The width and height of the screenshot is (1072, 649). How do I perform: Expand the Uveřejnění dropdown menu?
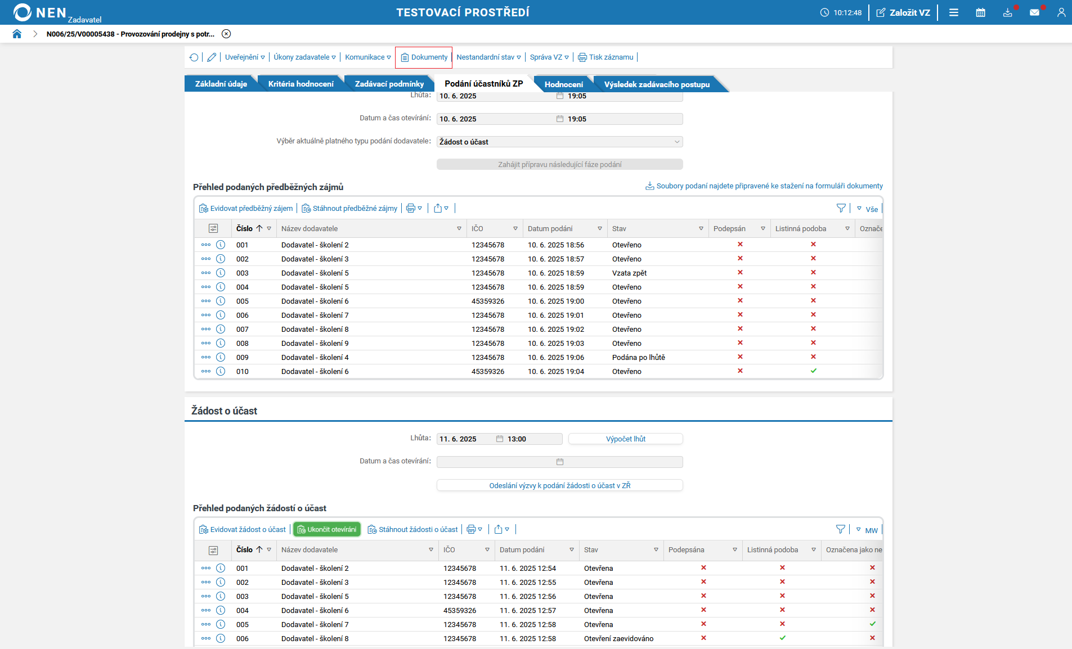coord(245,57)
